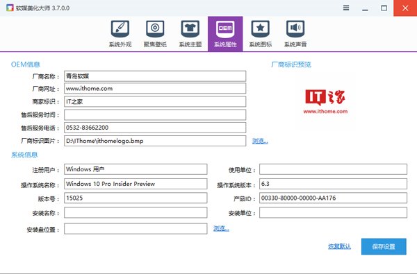Open the 系统主题 themes tab
Screen dimensions: 417x274
(190, 34)
